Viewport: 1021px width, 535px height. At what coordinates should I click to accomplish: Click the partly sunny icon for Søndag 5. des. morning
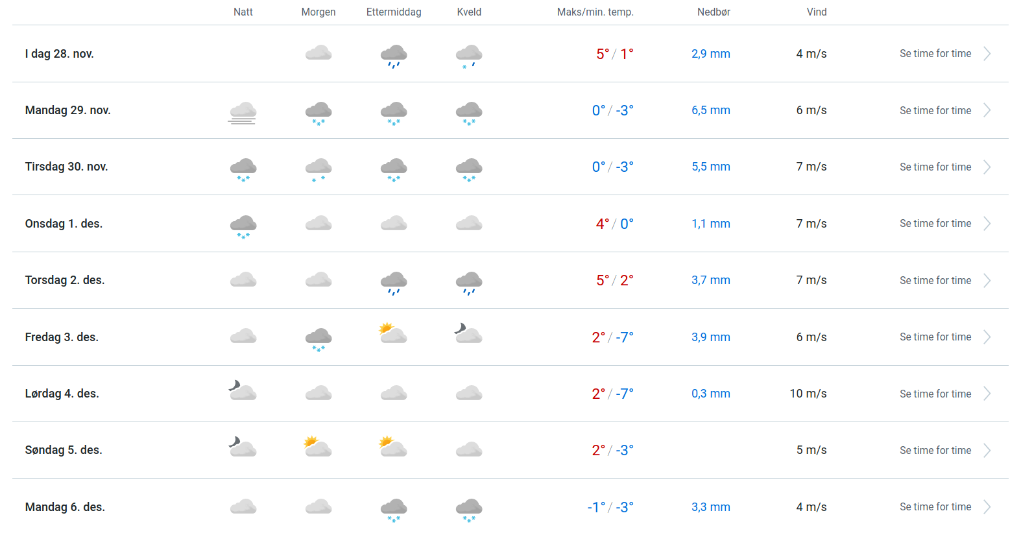pos(318,447)
